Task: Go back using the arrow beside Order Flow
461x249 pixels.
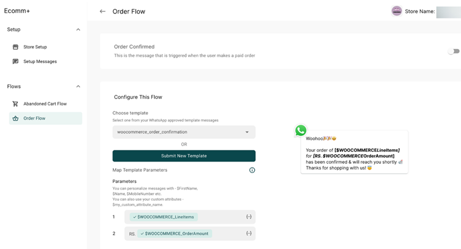Action: click(102, 12)
